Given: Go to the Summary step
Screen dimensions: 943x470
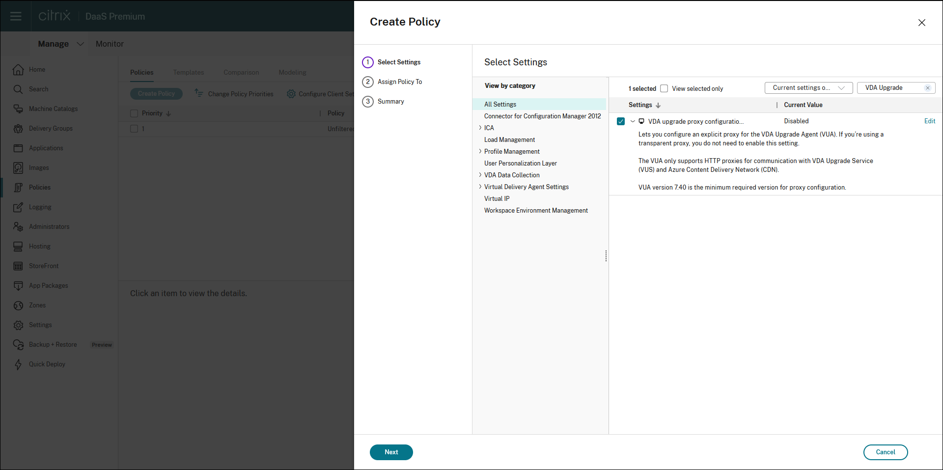Looking at the screenshot, I should (x=383, y=102).
